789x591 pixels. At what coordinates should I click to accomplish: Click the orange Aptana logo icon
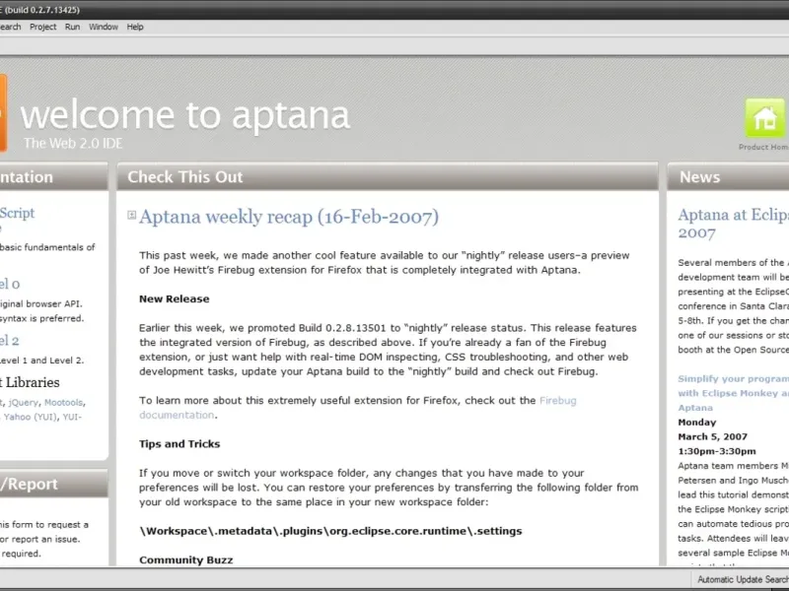point(3,113)
